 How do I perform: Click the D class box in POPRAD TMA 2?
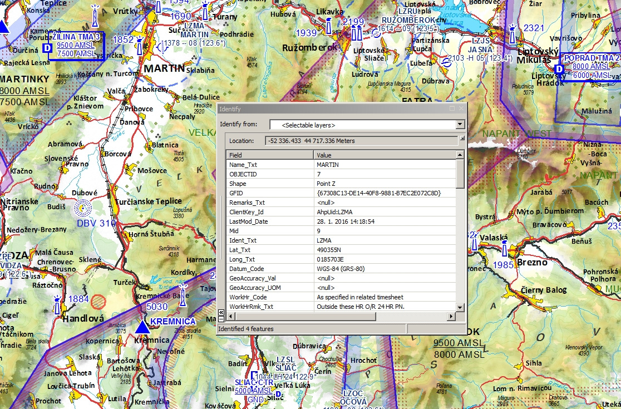(x=559, y=70)
